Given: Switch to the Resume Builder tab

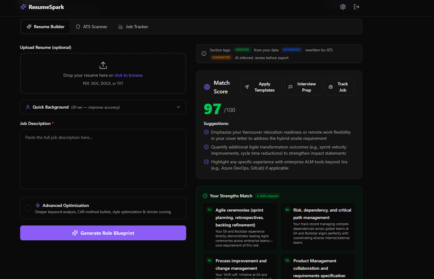Looking at the screenshot, I should click(x=46, y=27).
